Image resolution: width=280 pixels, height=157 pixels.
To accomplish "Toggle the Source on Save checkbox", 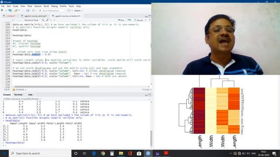I will pyautogui.click(x=23, y=20).
